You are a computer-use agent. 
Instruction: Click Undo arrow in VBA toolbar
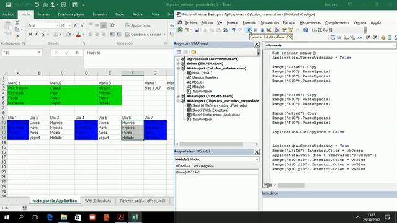[233, 30]
